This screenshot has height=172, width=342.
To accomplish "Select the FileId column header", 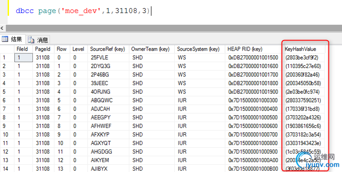I will (x=23, y=49).
